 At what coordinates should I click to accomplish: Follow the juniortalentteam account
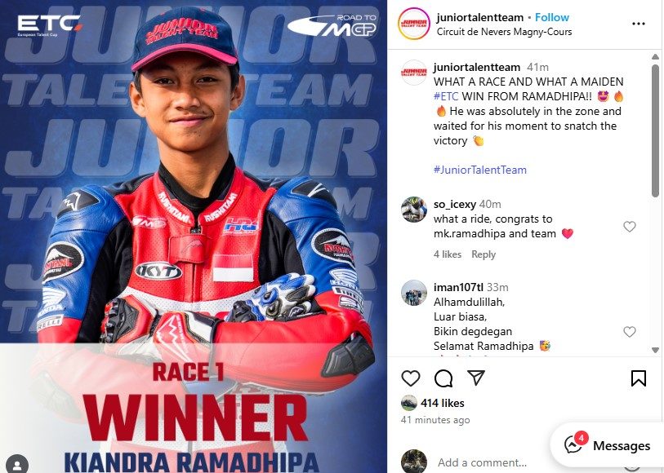(x=552, y=17)
